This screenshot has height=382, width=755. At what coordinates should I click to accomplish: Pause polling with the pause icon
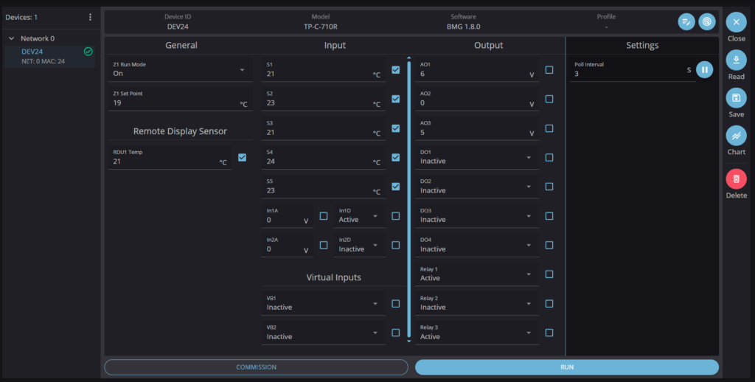pos(704,70)
